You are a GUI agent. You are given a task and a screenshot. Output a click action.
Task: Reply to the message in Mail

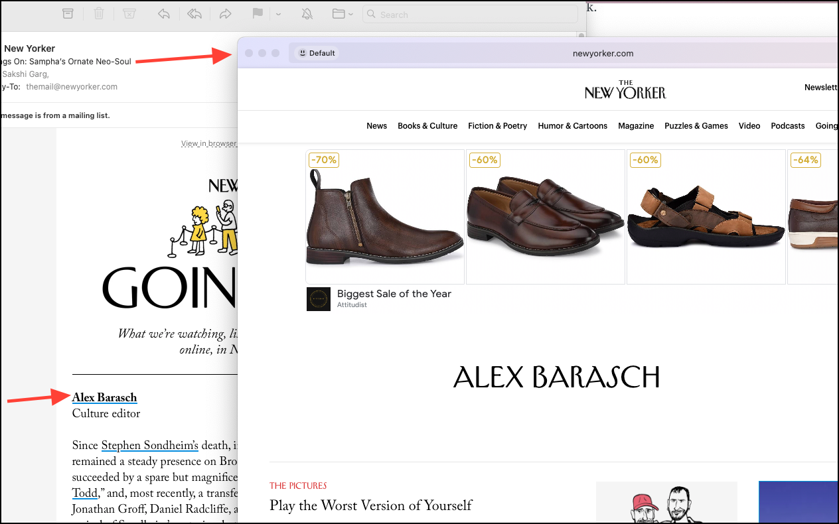(x=165, y=14)
